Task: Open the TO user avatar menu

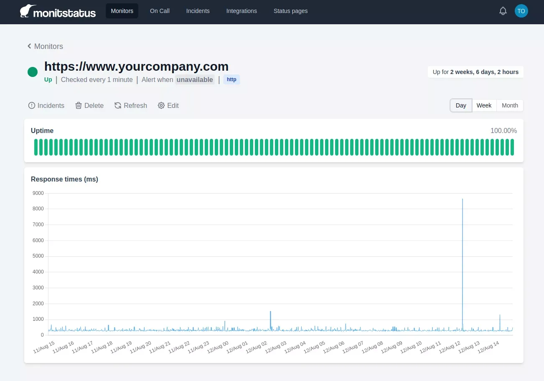Action: (521, 11)
